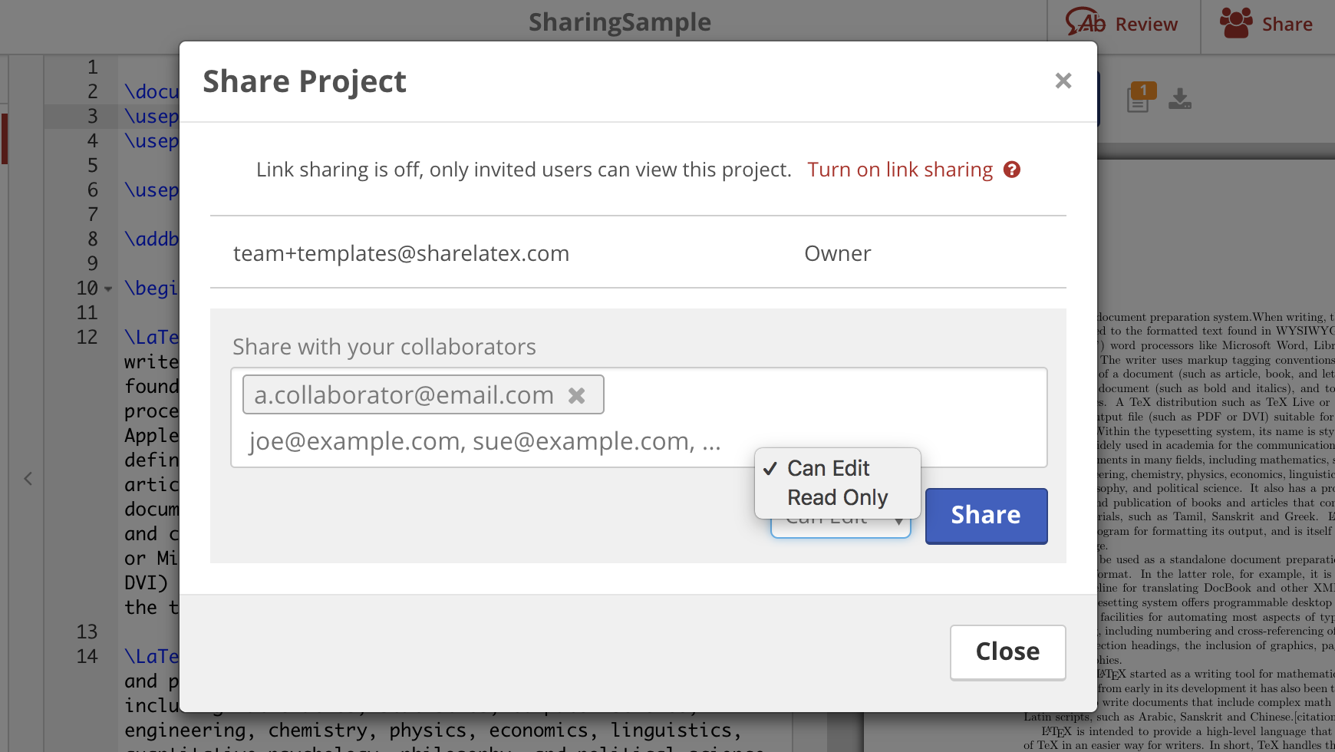Image resolution: width=1335 pixels, height=752 pixels.
Task: Collapse file panel with left chevron
Action: (x=28, y=479)
